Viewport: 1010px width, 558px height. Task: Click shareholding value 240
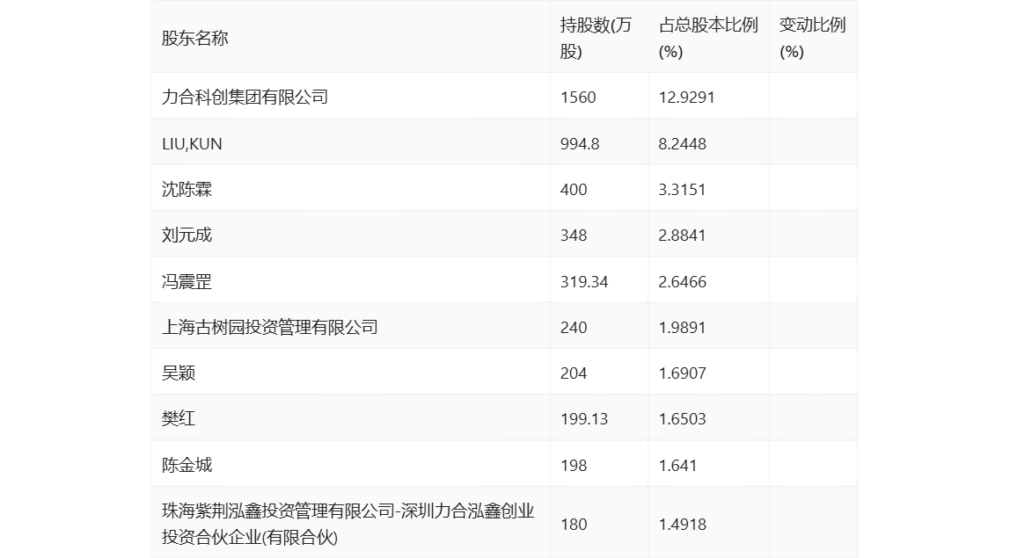(574, 327)
